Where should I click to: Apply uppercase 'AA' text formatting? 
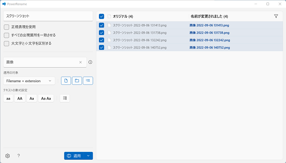click(20, 98)
